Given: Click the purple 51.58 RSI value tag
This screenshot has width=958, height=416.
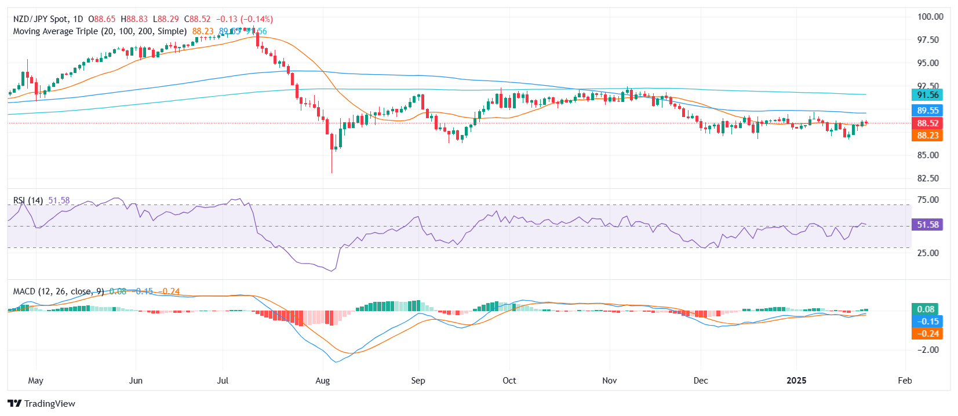Looking at the screenshot, I should click(x=927, y=225).
